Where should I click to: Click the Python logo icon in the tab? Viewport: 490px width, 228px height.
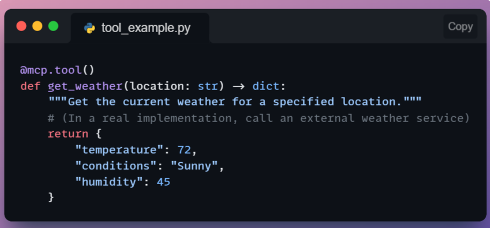point(90,28)
